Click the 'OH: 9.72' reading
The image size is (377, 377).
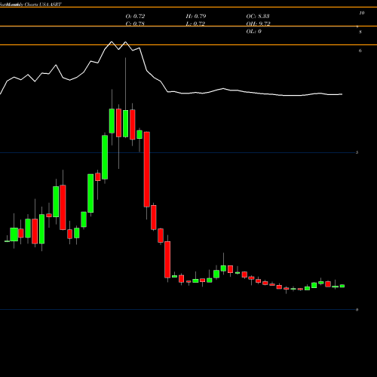point(258,24)
